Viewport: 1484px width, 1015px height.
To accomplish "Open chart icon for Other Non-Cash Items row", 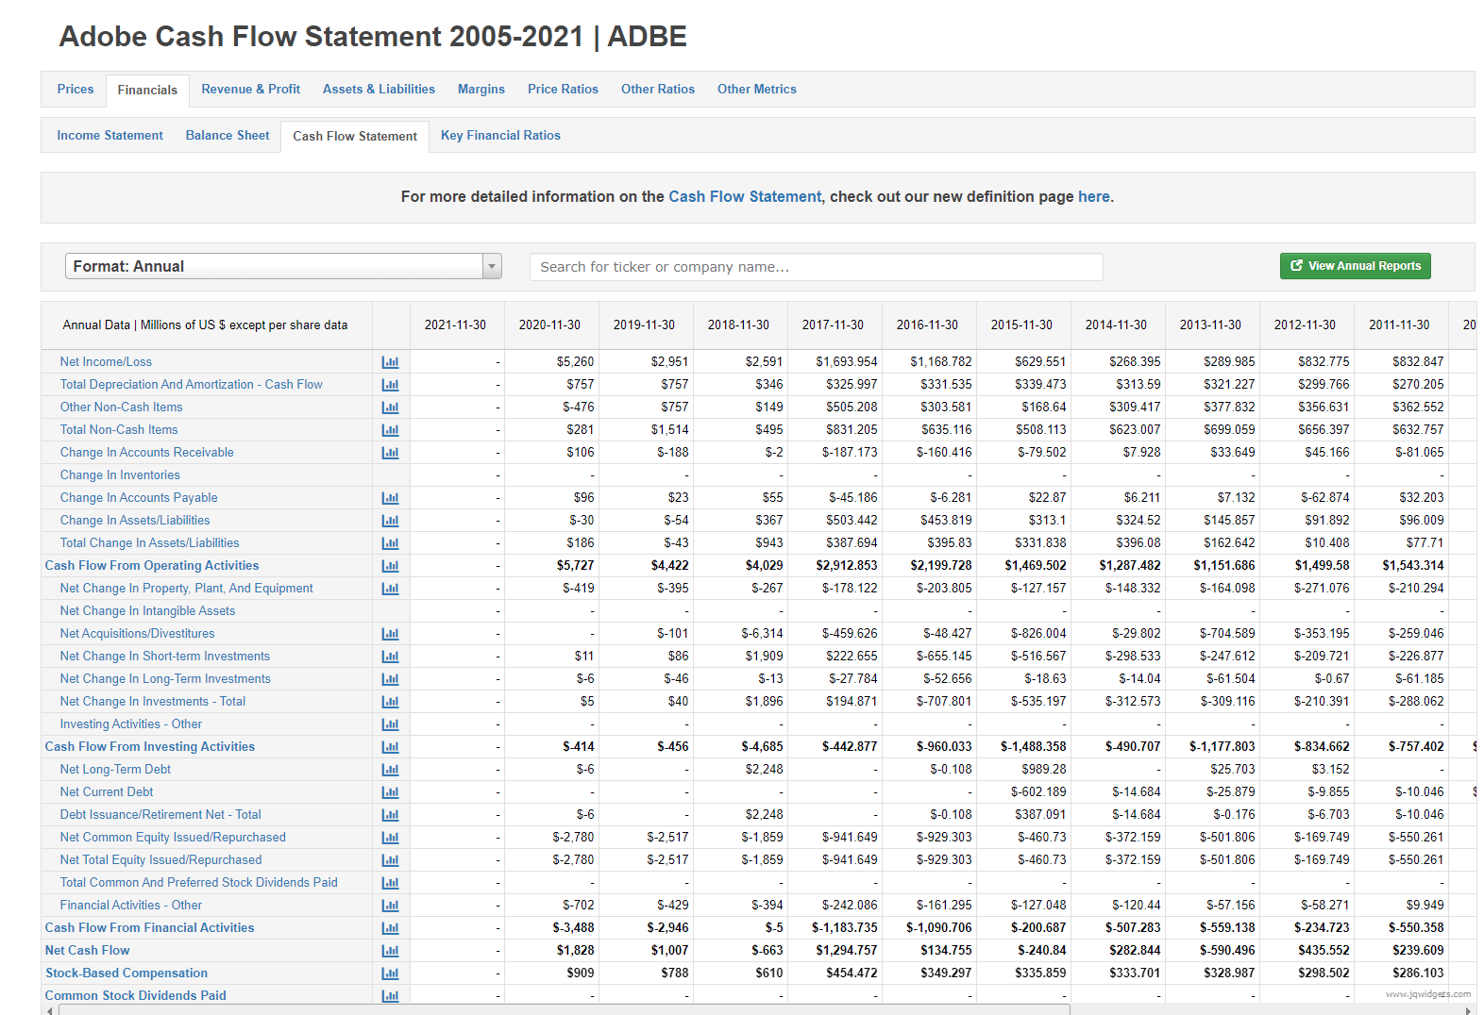I will [x=390, y=408].
